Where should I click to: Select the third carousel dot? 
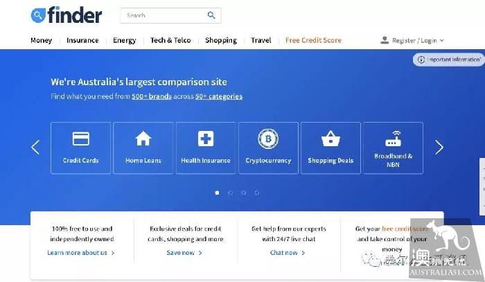click(244, 193)
